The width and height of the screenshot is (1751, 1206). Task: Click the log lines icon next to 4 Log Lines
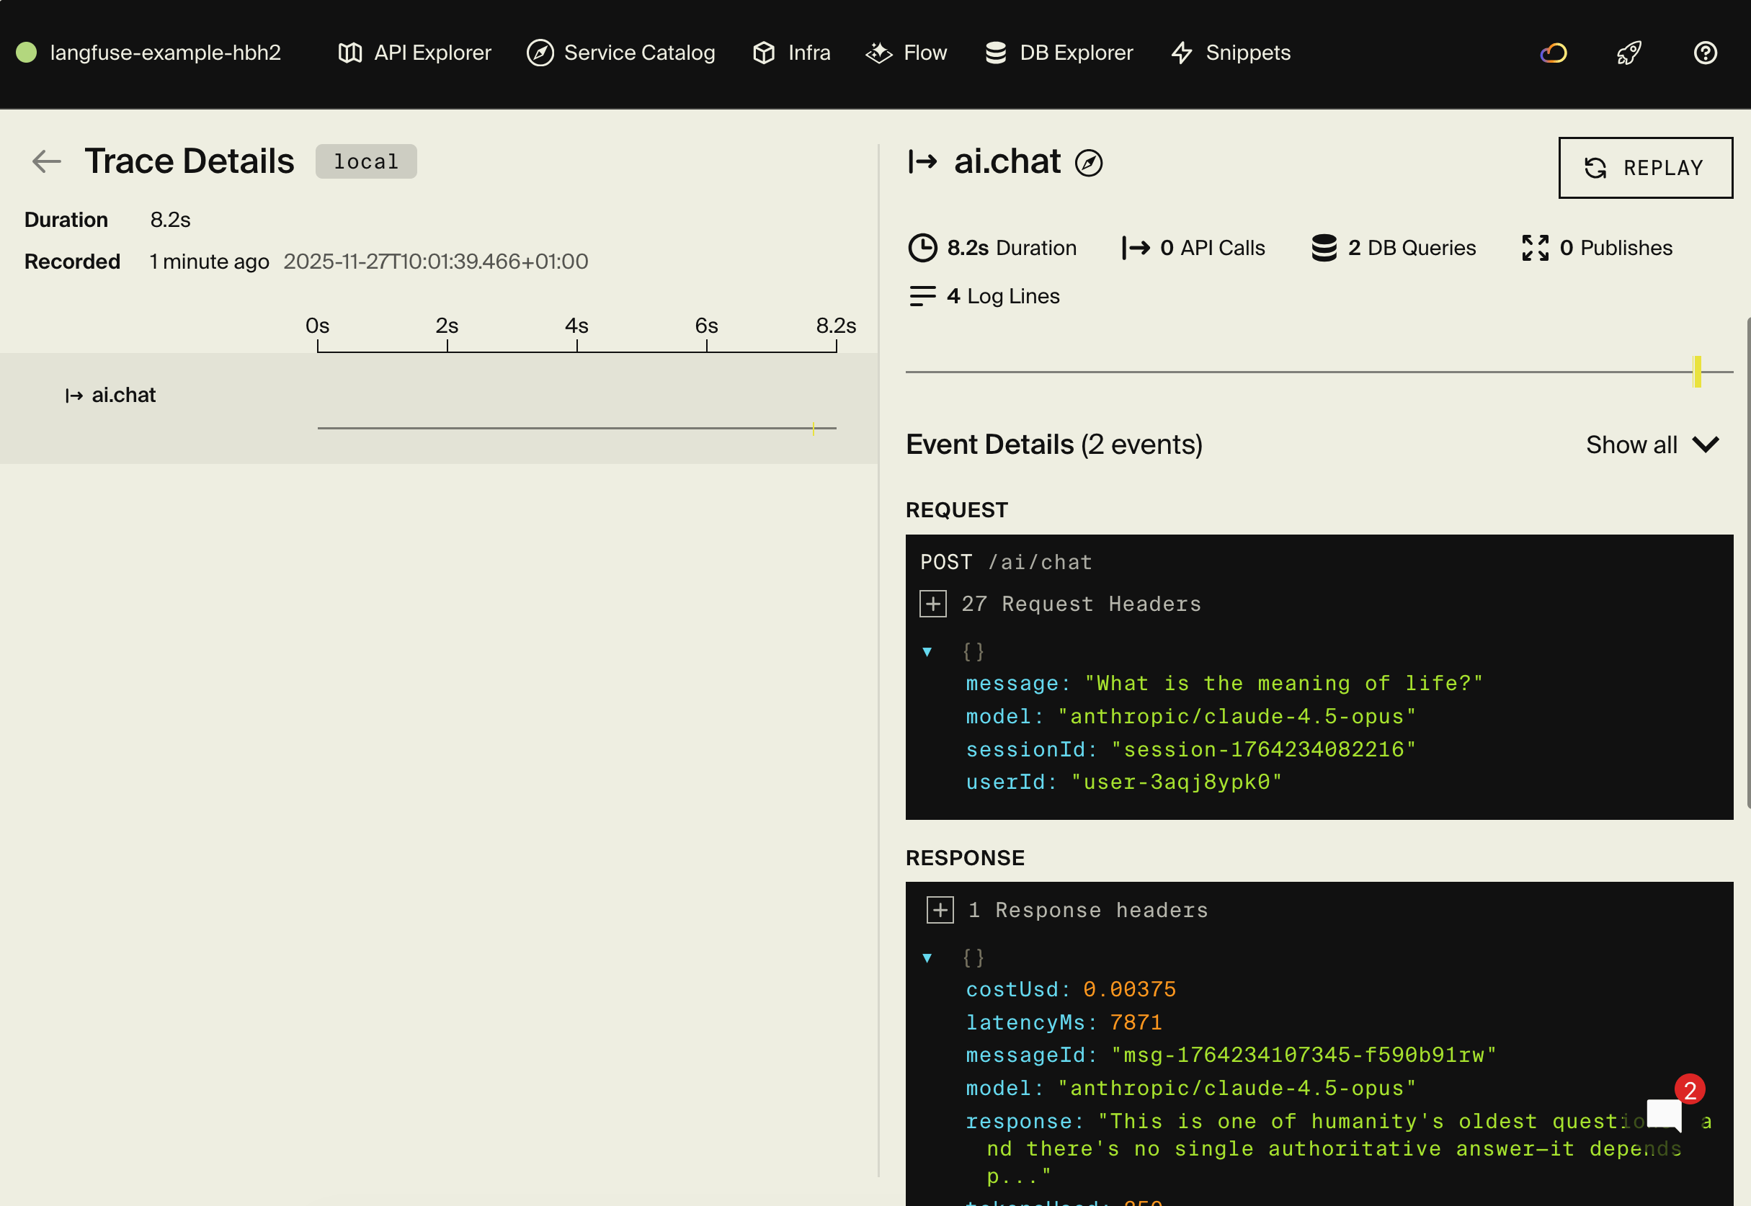pyautogui.click(x=923, y=295)
